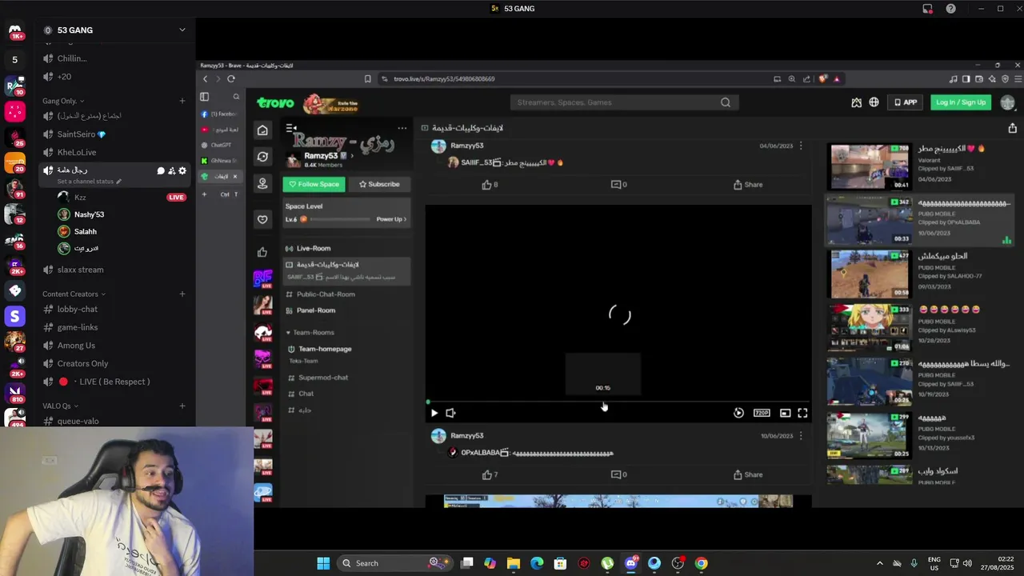Click the Follow Space button

pos(314,184)
